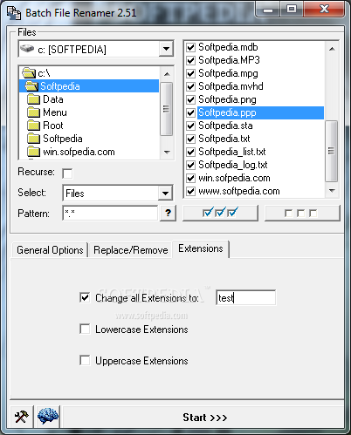Click the pattern help question mark button

[x=168, y=214]
